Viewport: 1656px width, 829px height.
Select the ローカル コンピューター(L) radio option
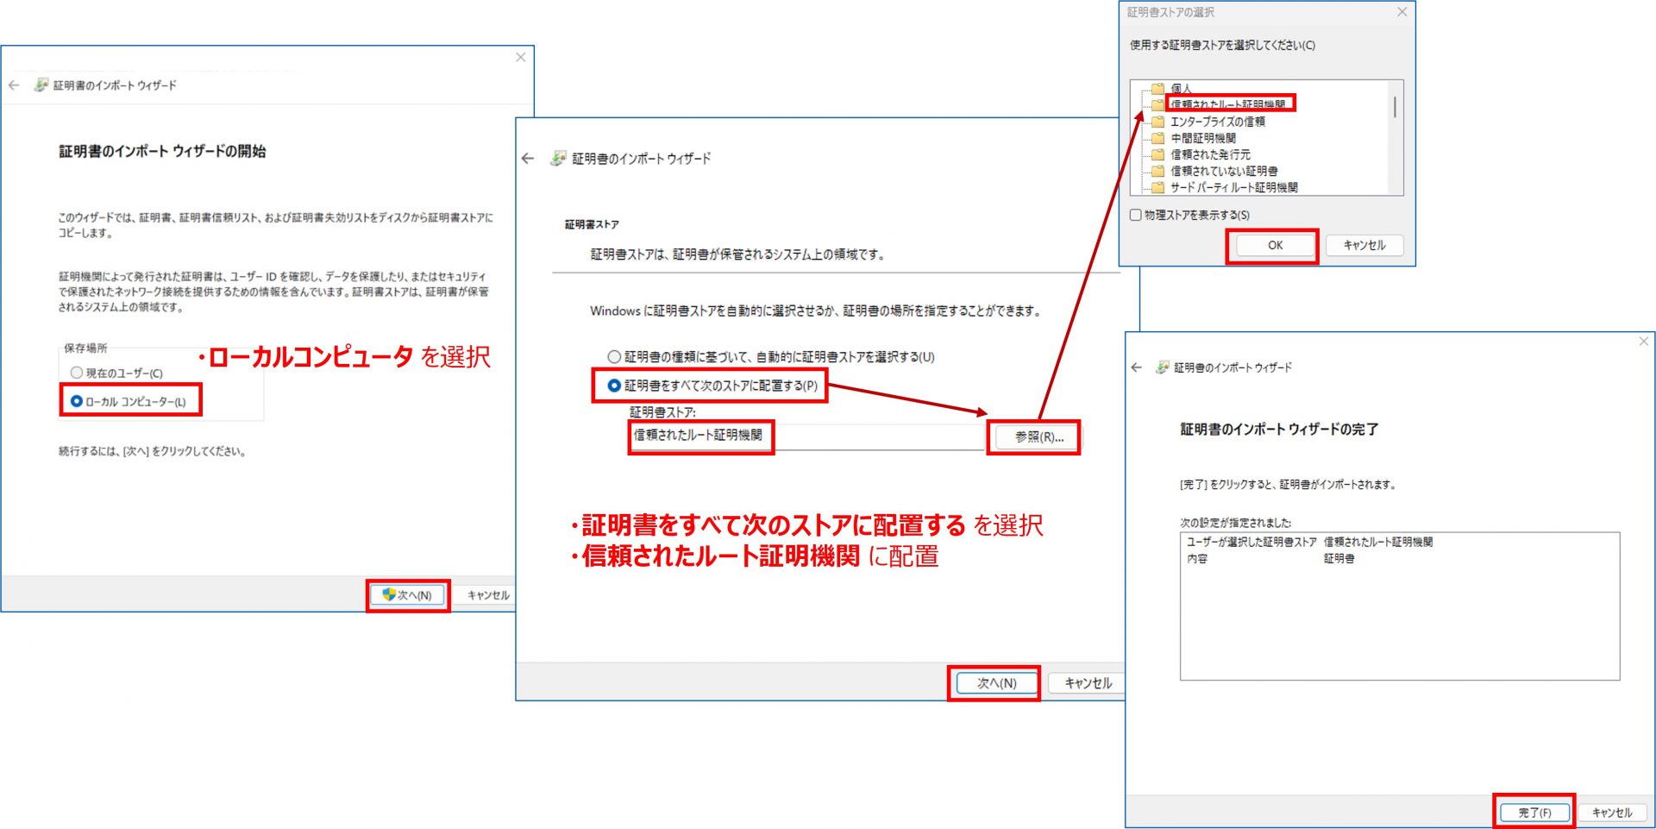click(77, 401)
